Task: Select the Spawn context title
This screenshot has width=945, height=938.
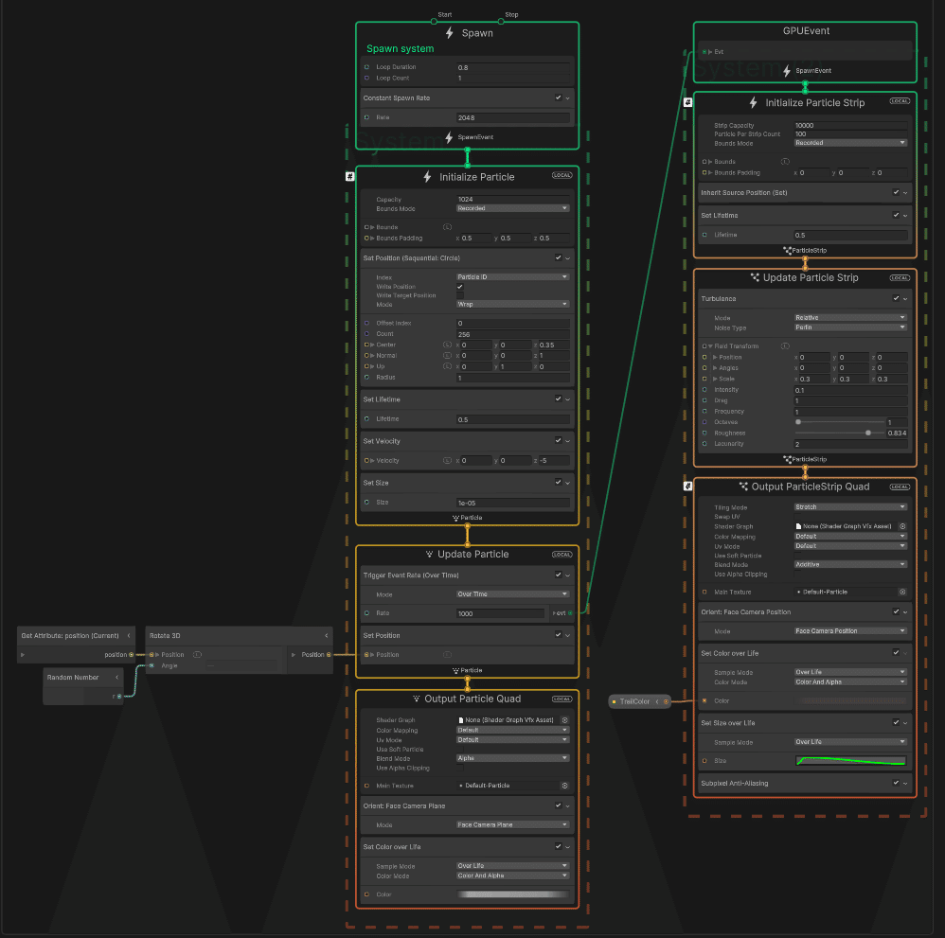Action: tap(477, 33)
